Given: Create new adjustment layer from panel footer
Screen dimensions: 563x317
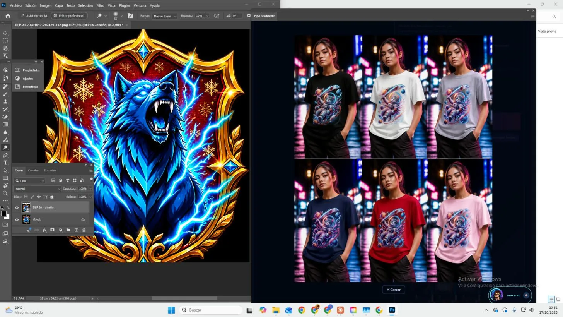Looking at the screenshot, I should point(60,230).
